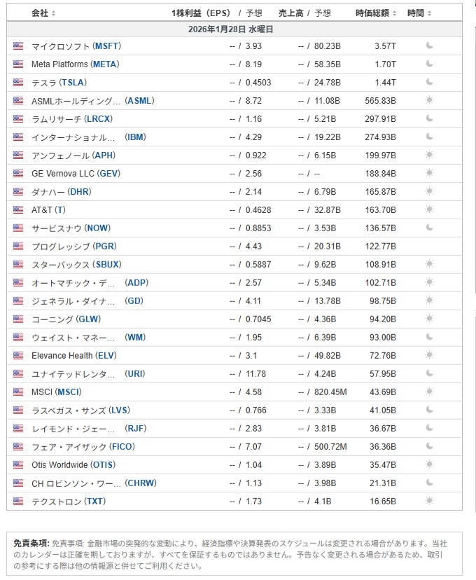This screenshot has width=476, height=580.
Task: Click the moon icon in the マイクロソフト row
Action: (x=430, y=46)
